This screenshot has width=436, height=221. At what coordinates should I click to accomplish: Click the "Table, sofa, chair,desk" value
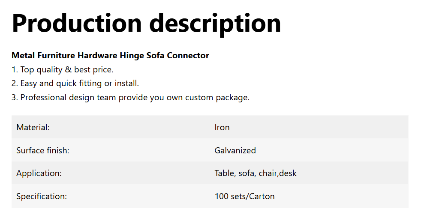[x=256, y=173]
